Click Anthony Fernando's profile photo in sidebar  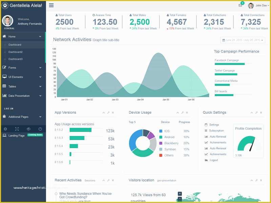coord(7,21)
